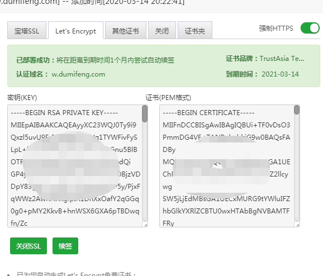Viewport: 323px width, 276px height.
Task: Open the 其他证书 tab
Action: click(x=125, y=30)
